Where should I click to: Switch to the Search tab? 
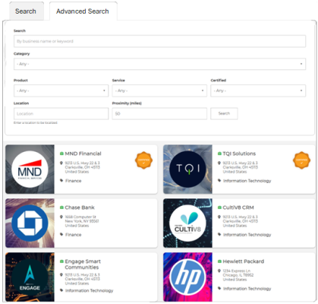click(x=27, y=11)
